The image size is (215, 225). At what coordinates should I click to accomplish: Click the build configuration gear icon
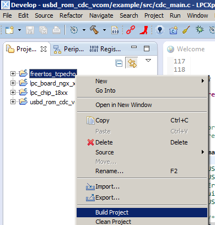(x=74, y=30)
